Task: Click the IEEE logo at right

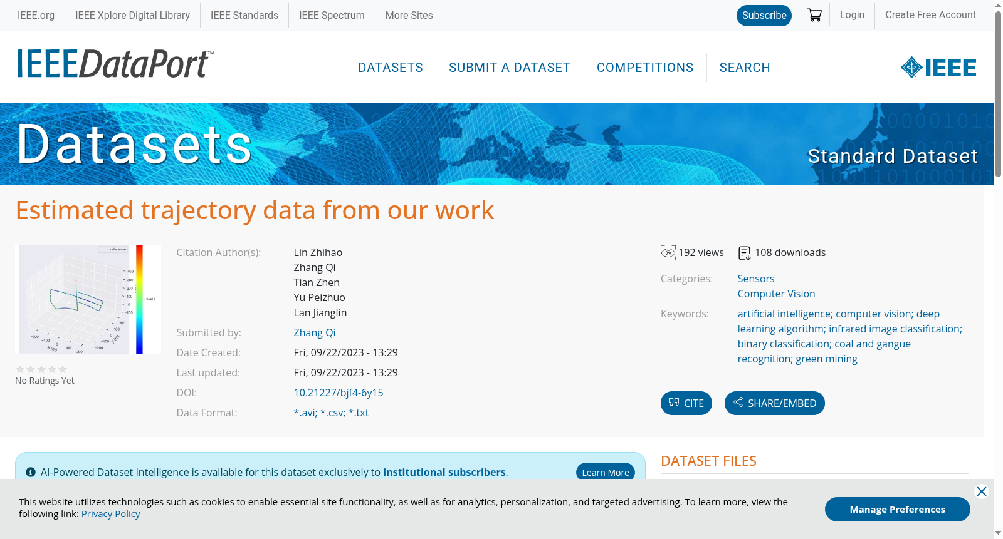Action: point(938,67)
